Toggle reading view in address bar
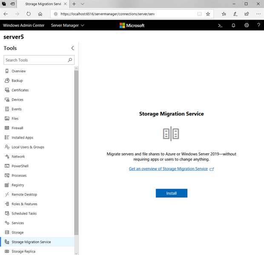 [x=199, y=14]
